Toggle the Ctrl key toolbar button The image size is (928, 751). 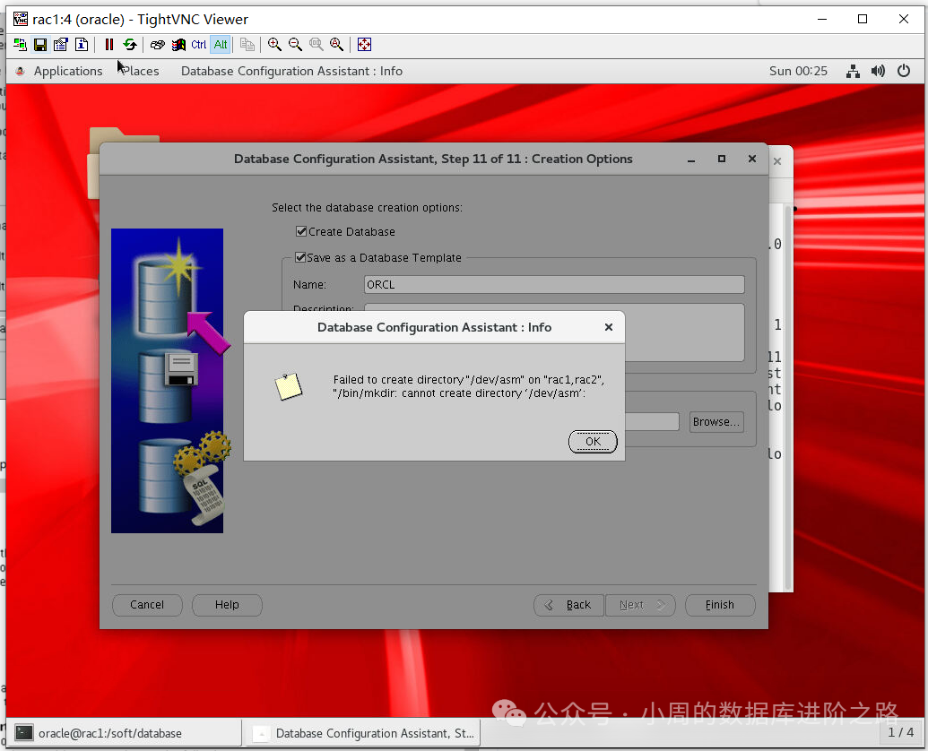pyautogui.click(x=199, y=44)
